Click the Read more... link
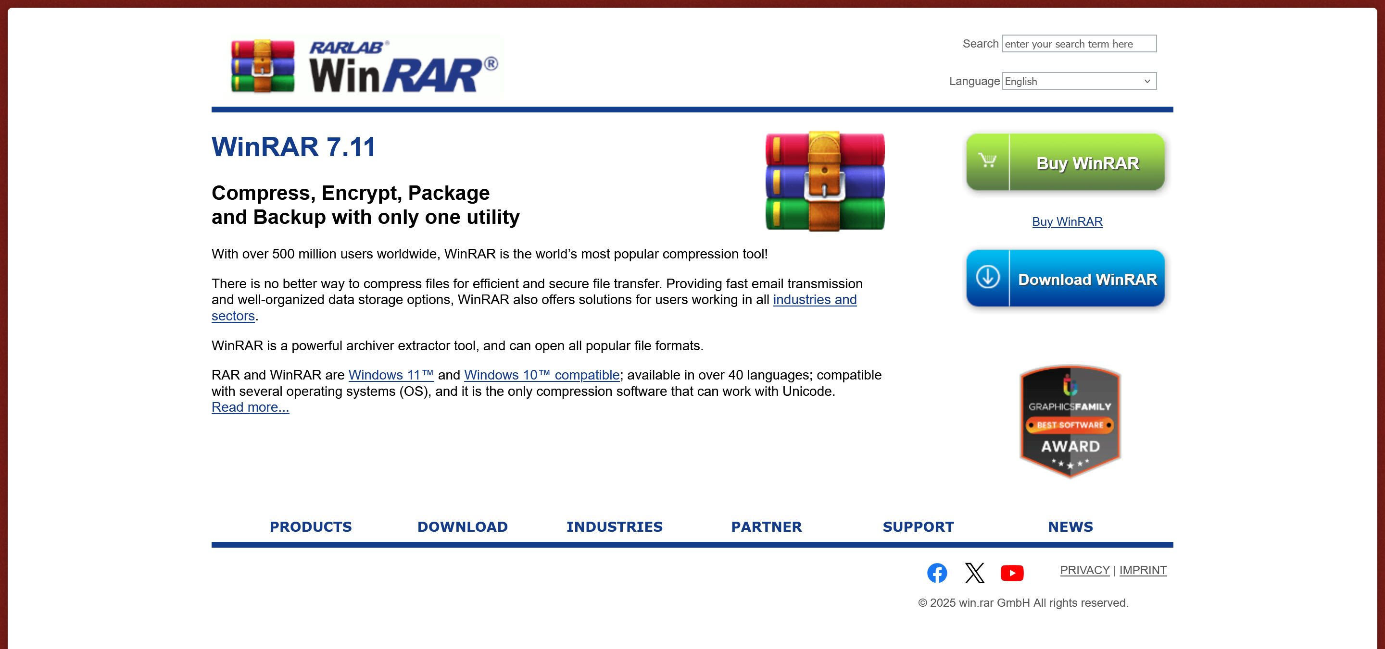This screenshot has height=649, width=1385. [x=250, y=407]
